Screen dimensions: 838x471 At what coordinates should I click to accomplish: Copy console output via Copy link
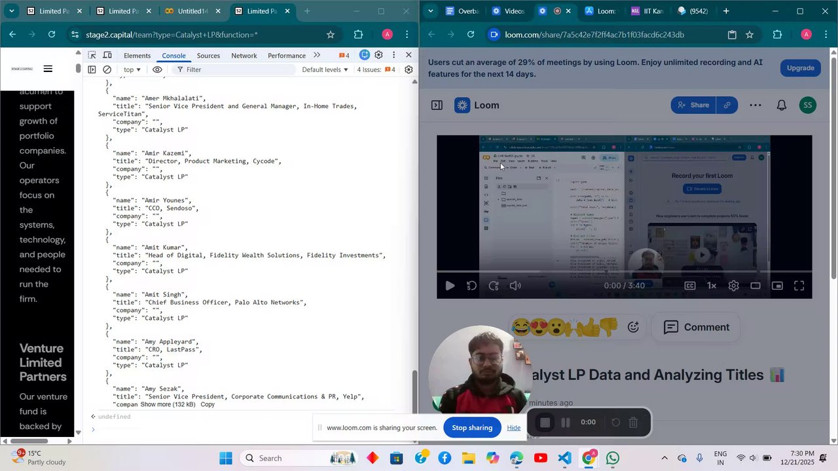208,404
